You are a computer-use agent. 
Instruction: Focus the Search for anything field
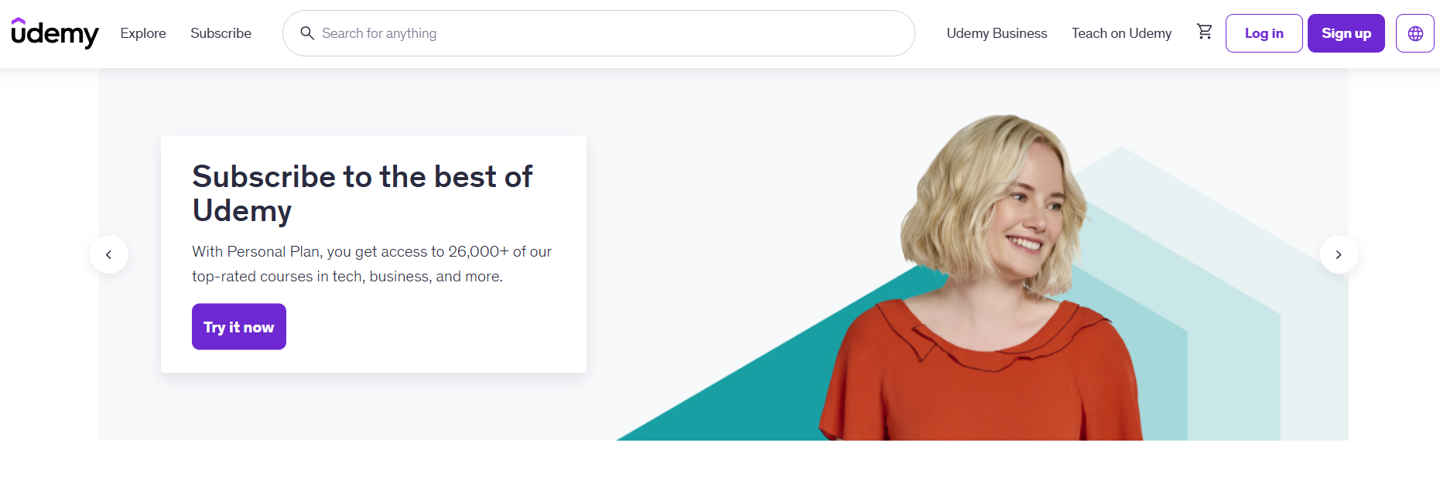point(599,33)
